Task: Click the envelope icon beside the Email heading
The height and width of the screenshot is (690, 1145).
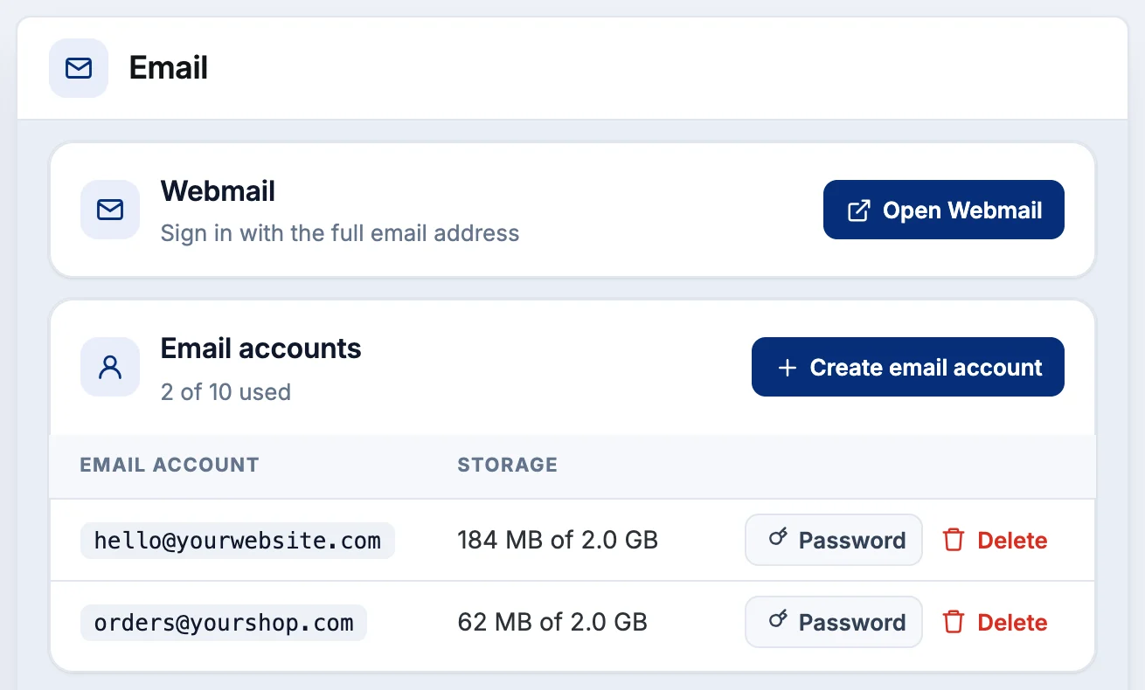Action: (x=79, y=68)
